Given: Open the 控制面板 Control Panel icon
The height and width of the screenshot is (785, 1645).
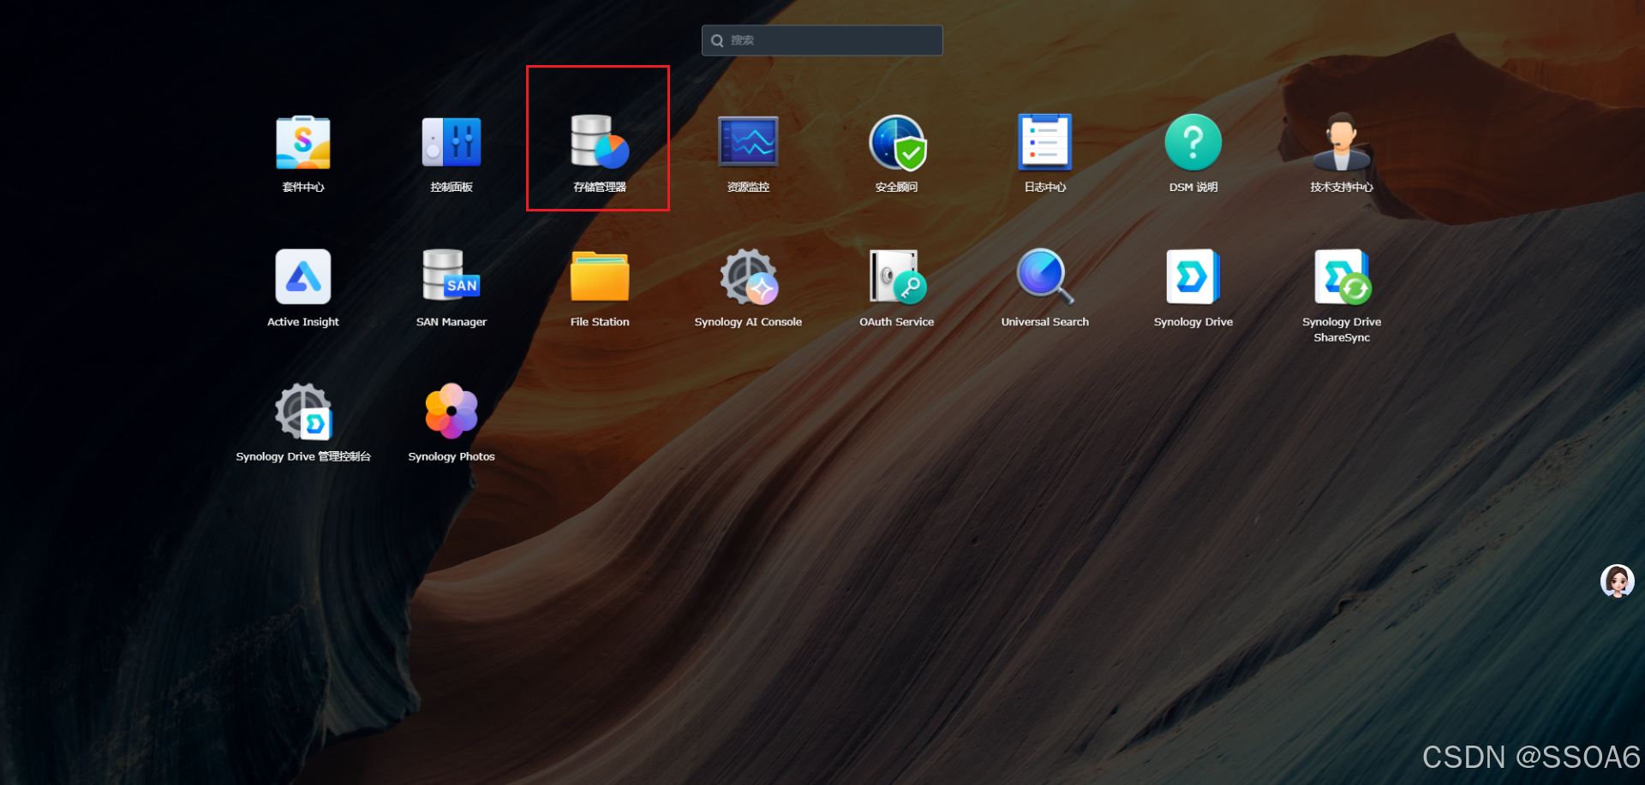Looking at the screenshot, I should [x=452, y=143].
